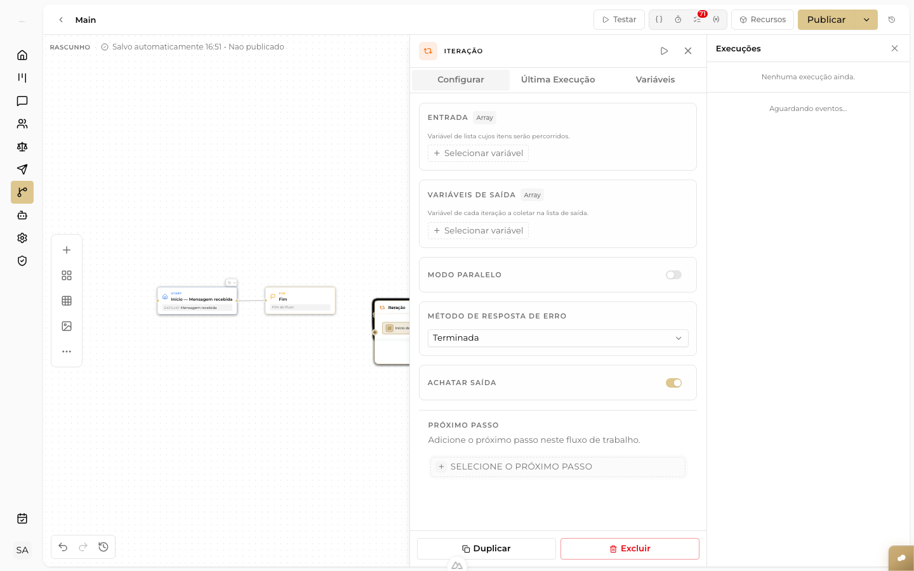Viewport: 914px width, 571px height.
Task: Select the Início — Mensagem recebida node
Action: (197, 301)
